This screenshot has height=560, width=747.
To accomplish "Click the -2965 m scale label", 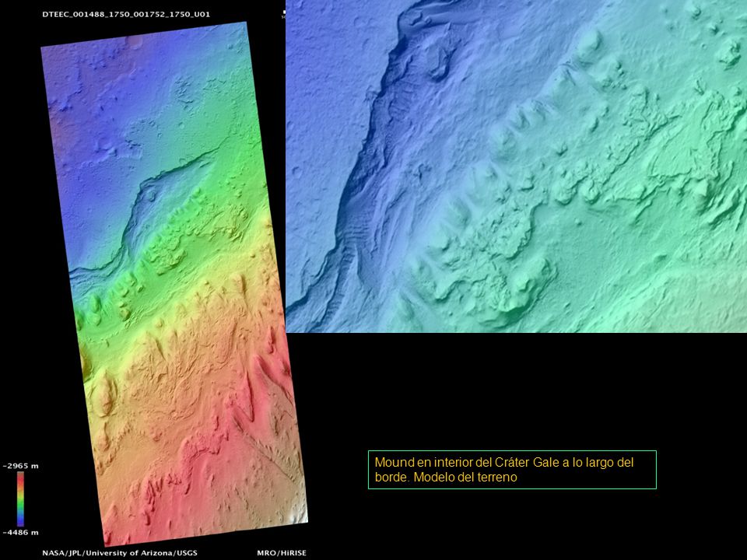I will (x=20, y=466).
